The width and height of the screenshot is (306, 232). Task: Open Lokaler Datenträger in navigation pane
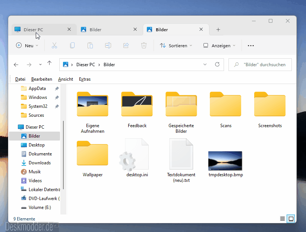[40, 190]
